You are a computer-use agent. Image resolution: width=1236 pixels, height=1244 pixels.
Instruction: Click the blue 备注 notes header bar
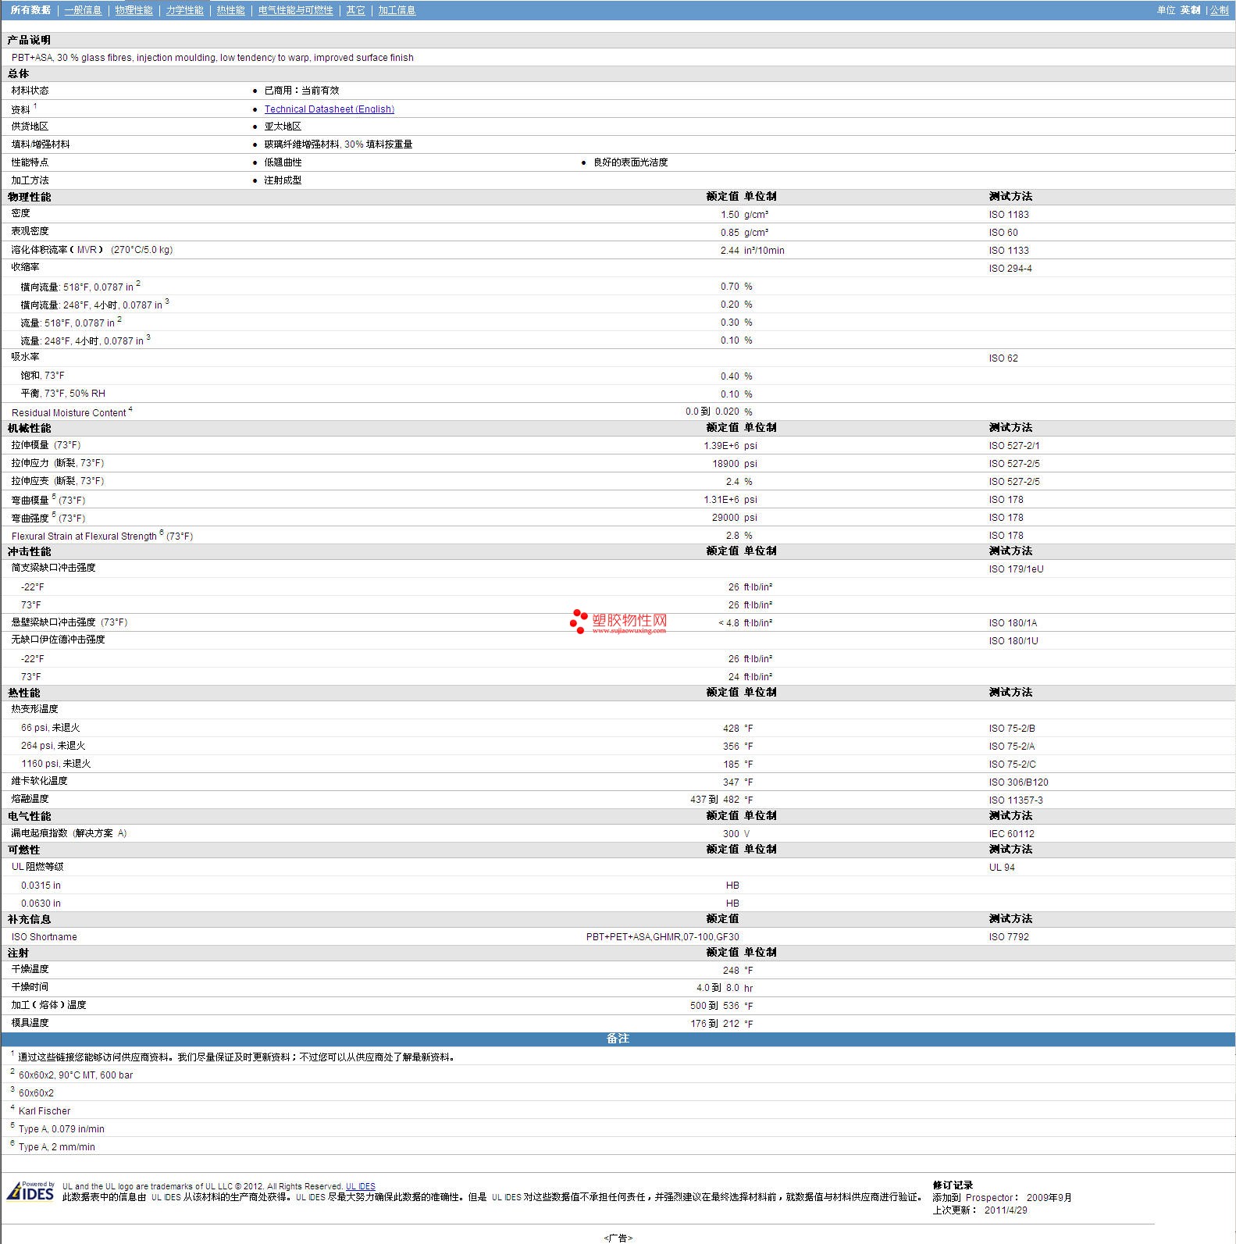pyautogui.click(x=618, y=1039)
